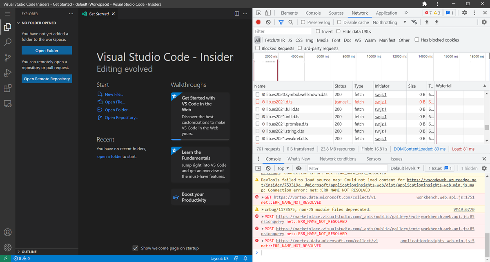Close the Get Started tab

(113, 14)
